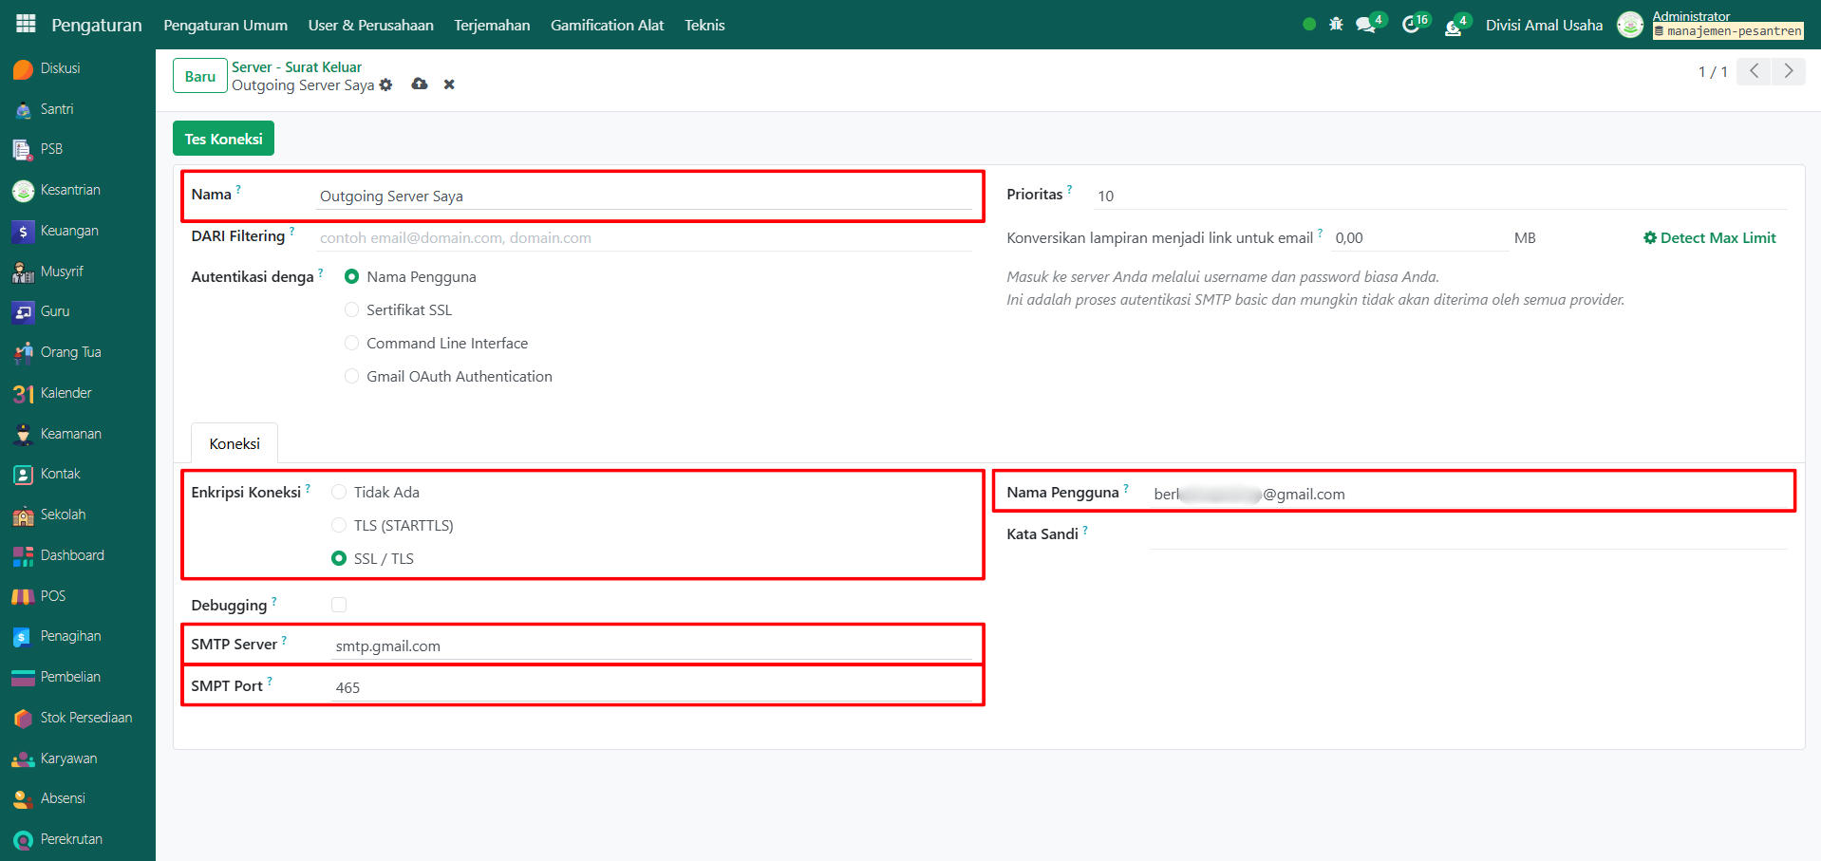1821x861 pixels.
Task: Open the chat messages icon with badge
Action: point(1367,26)
